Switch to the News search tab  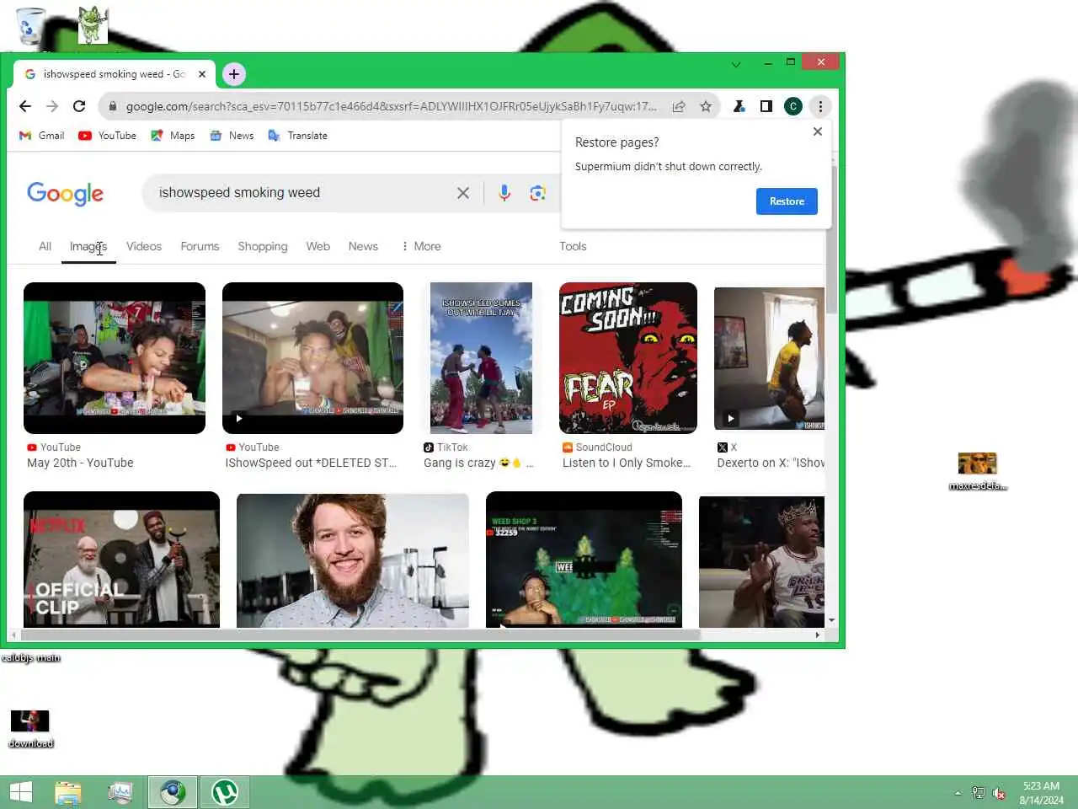(x=363, y=246)
